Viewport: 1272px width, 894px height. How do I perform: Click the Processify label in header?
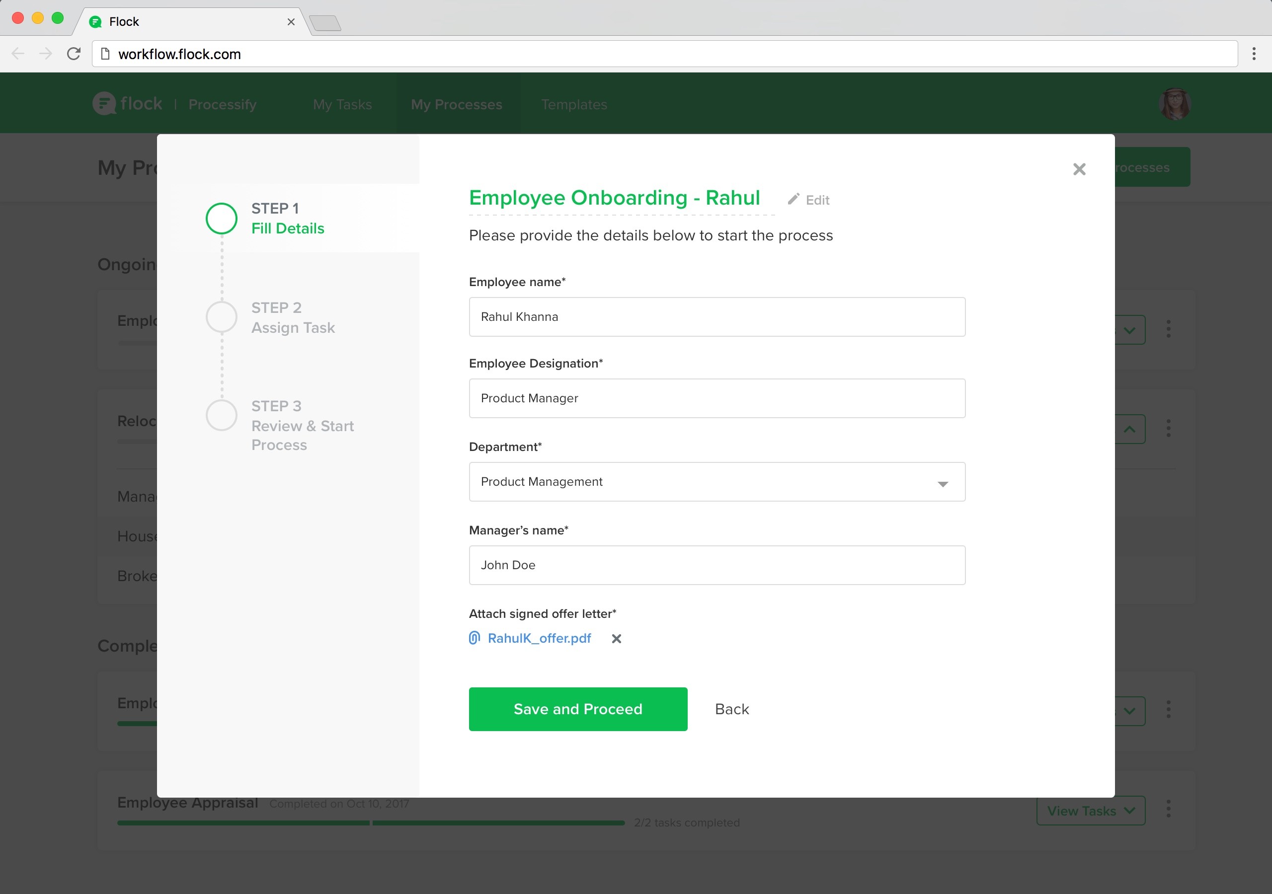point(222,104)
